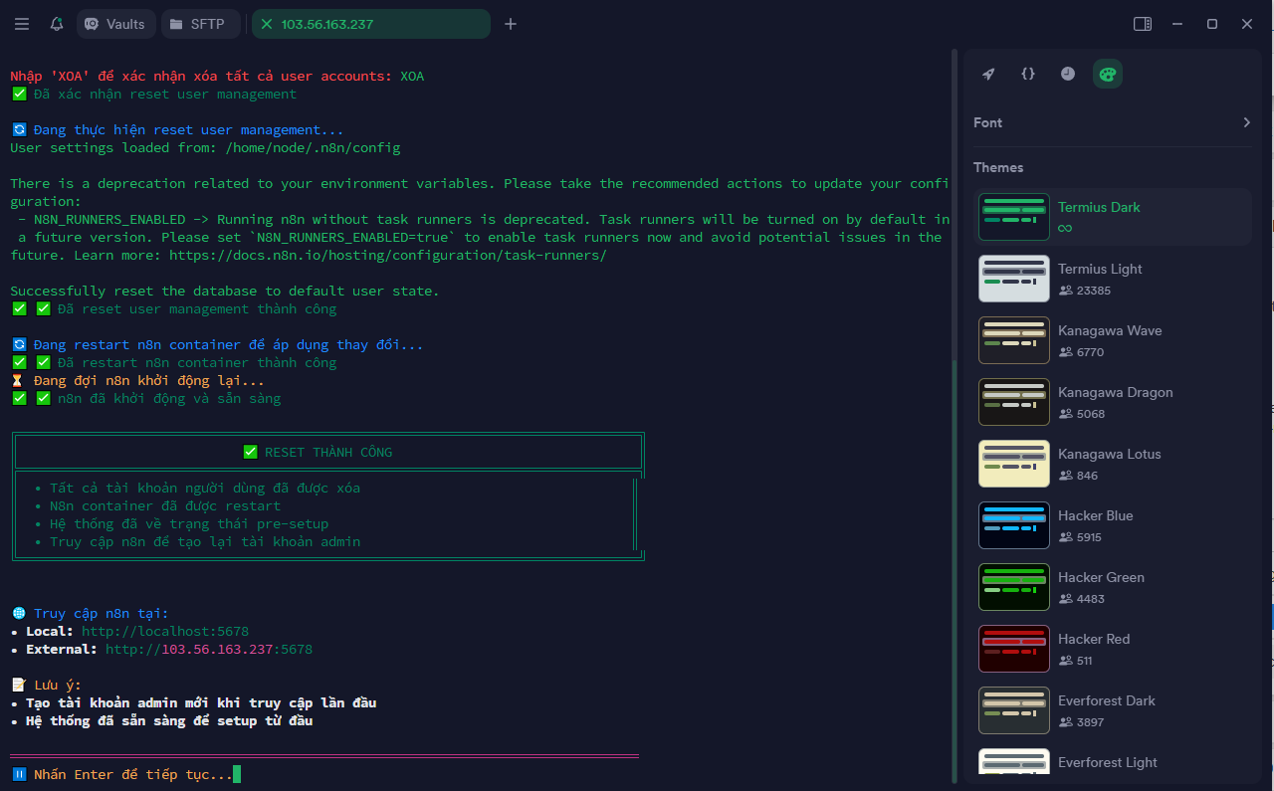Image resolution: width=1274 pixels, height=791 pixels.
Task: Click the 'Themes' section heading
Action: tap(998, 167)
